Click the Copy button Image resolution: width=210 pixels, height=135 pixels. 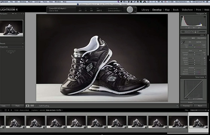[x=5, y=106]
